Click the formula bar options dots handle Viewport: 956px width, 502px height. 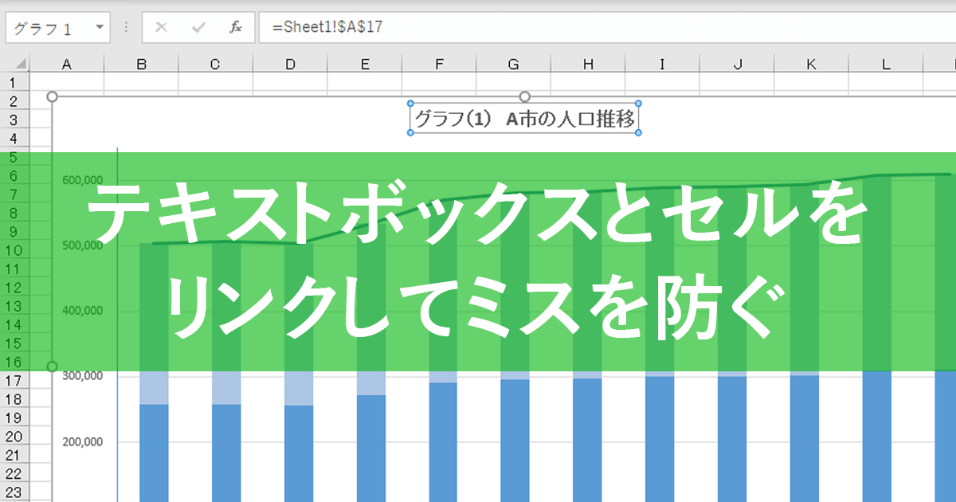pyautogui.click(x=126, y=27)
